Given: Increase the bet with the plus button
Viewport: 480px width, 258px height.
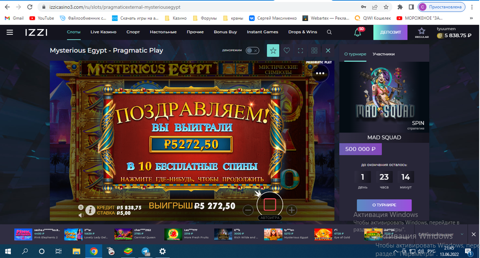Looking at the screenshot, I should click(x=292, y=210).
